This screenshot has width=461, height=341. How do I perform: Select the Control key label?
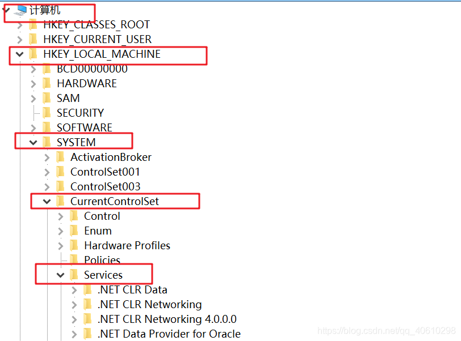102,216
